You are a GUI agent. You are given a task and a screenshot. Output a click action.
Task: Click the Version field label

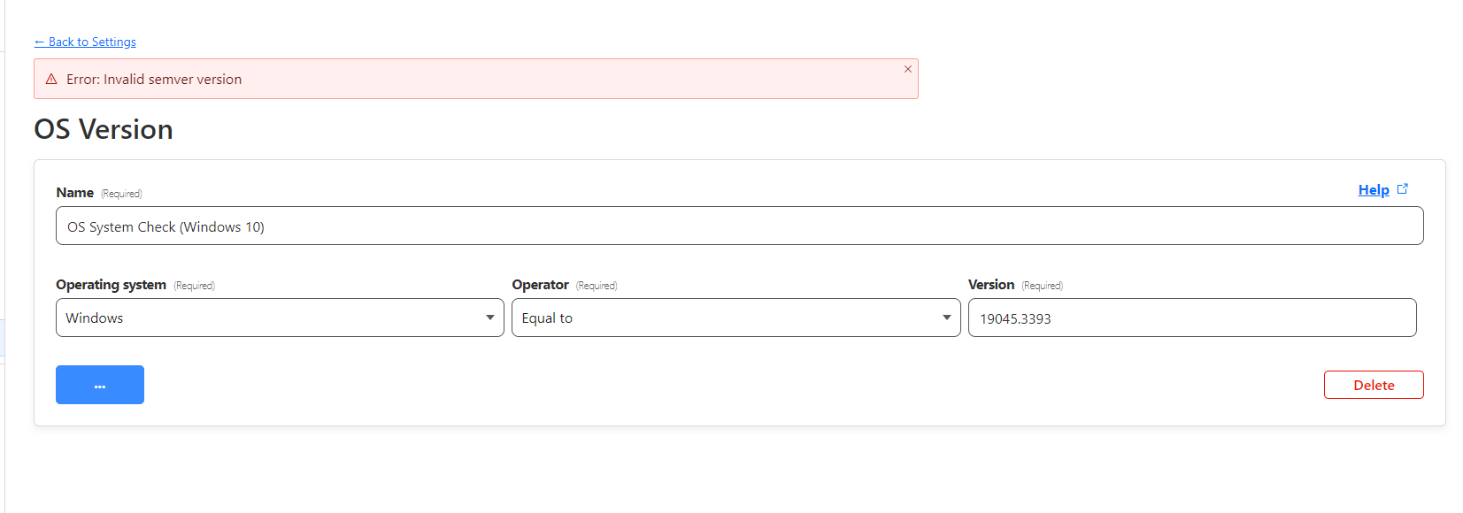[x=990, y=285]
